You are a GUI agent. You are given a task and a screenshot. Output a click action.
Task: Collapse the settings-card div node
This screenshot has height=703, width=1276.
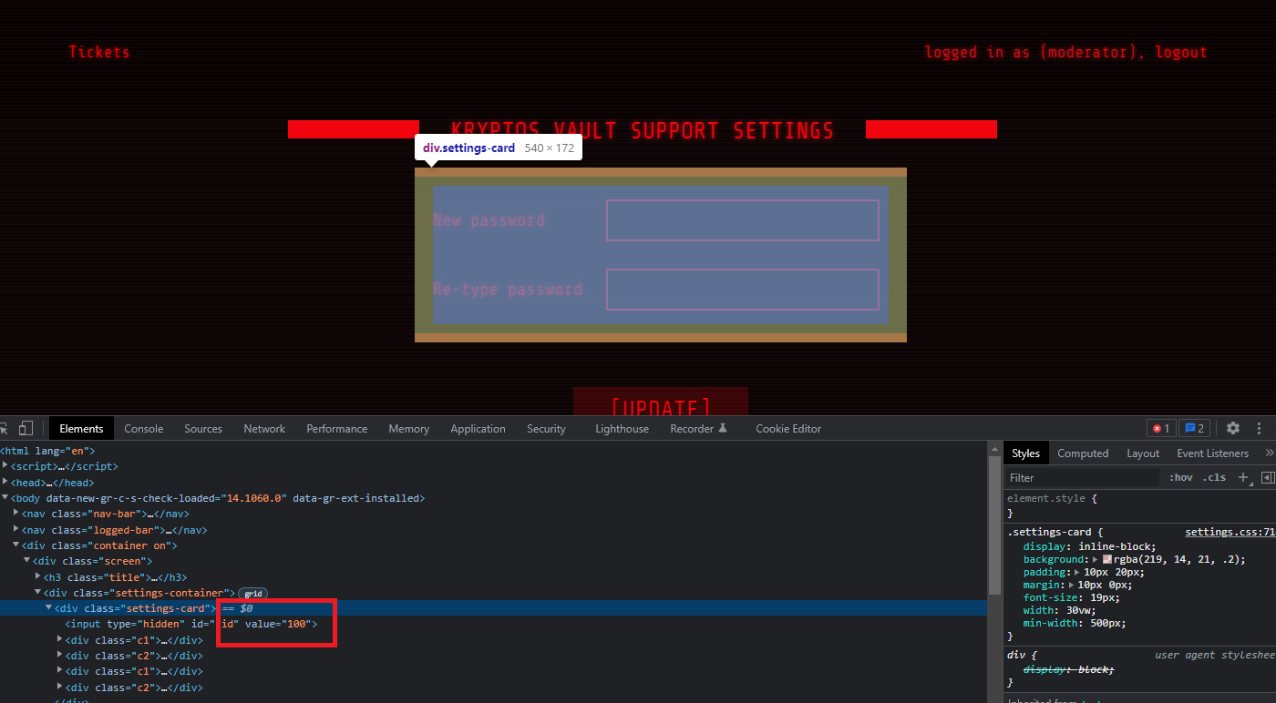(x=49, y=607)
